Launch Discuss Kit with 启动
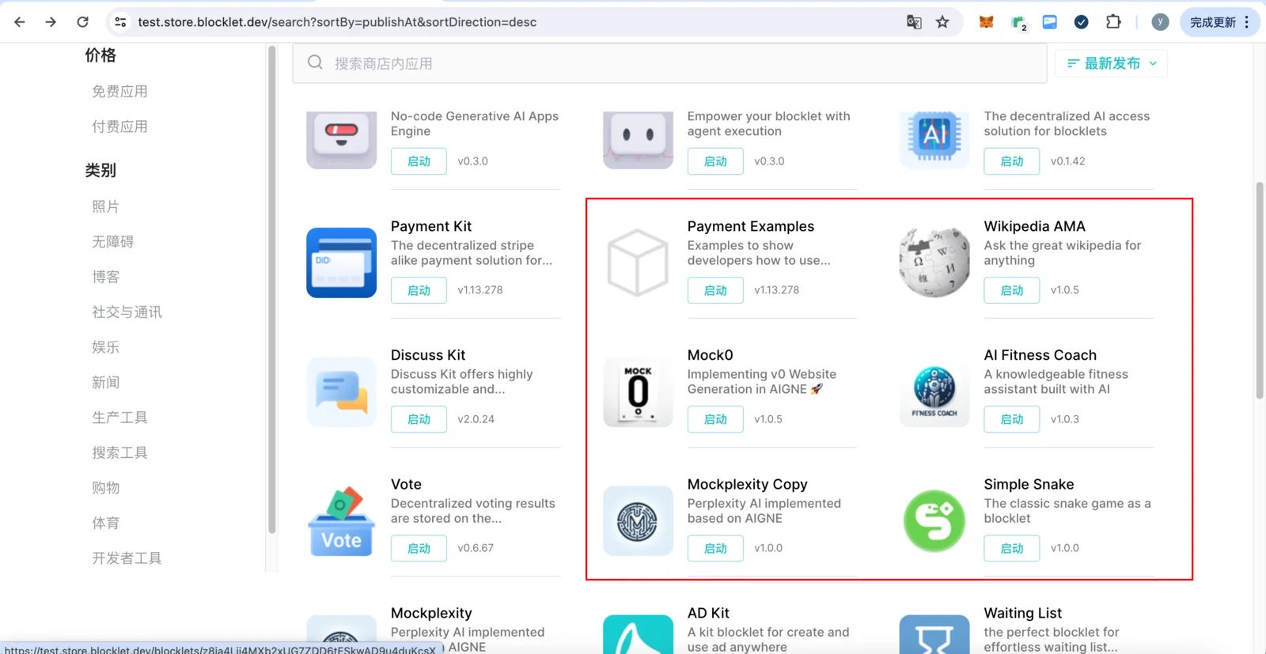 (419, 419)
